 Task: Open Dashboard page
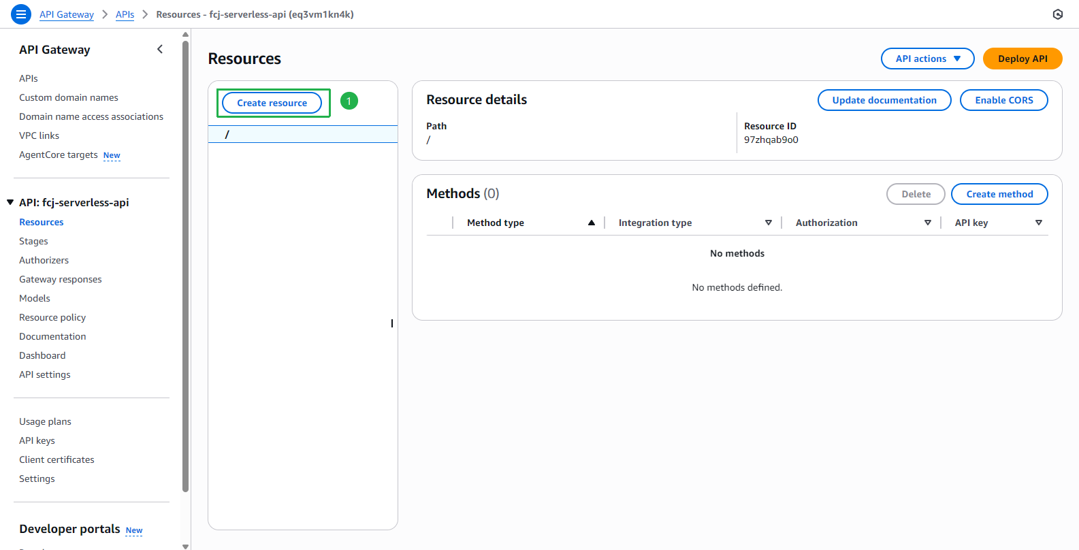(42, 355)
